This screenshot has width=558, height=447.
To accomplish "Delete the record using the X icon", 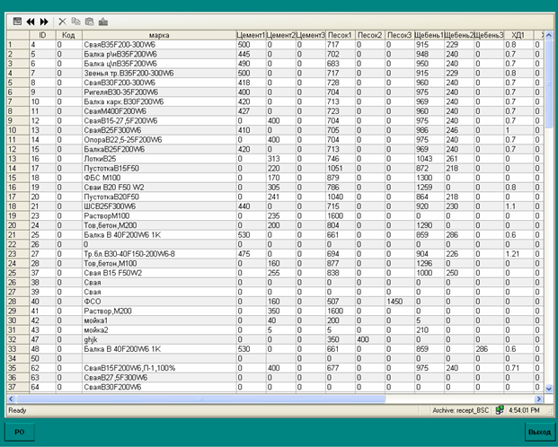I will (x=62, y=20).
